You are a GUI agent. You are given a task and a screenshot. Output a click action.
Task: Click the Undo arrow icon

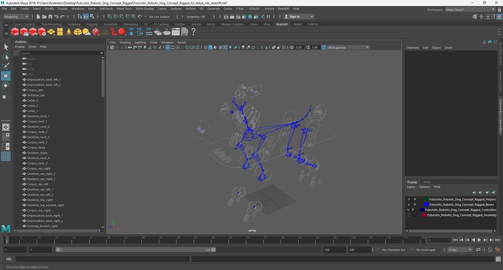pos(56,16)
